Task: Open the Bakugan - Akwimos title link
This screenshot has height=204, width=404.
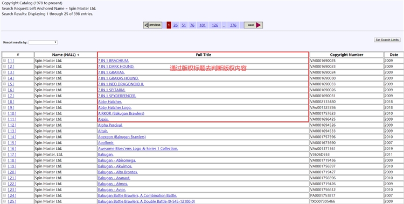Action: click(115, 166)
